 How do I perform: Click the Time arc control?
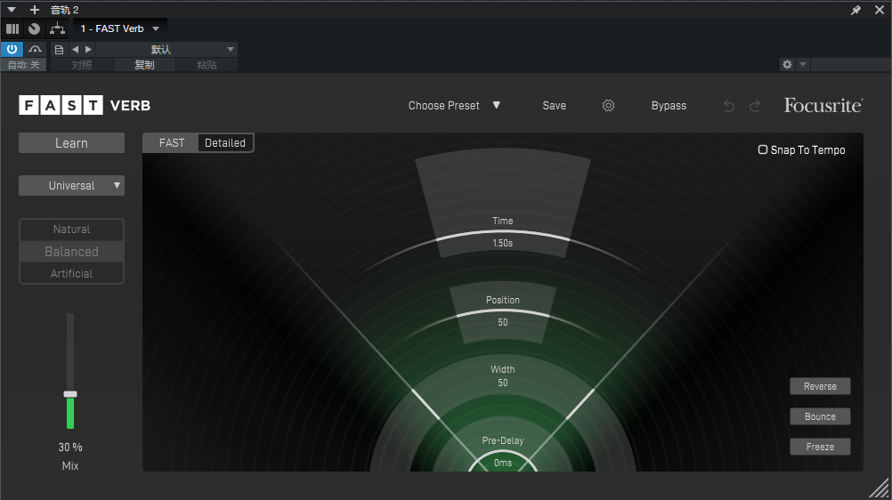tap(503, 233)
